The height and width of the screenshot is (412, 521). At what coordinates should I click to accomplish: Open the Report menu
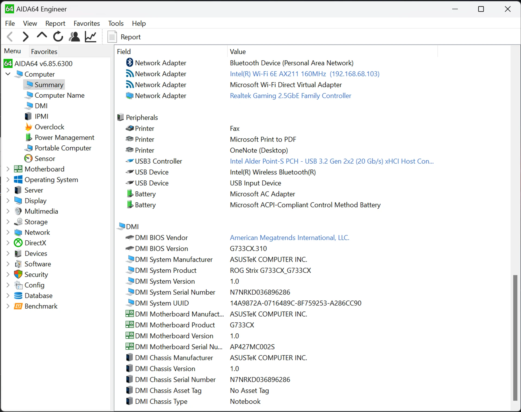pos(55,23)
